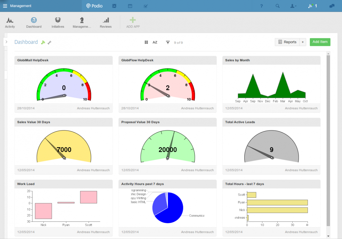Viewport: 342px width, 239px height.
Task: Open the filter funnel showing 9 of 9
Action: [168, 42]
